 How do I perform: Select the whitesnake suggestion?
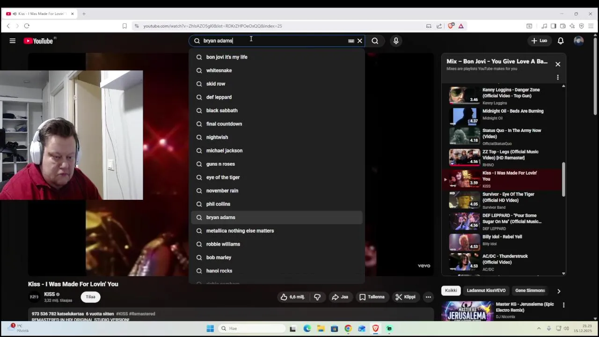tap(277, 70)
